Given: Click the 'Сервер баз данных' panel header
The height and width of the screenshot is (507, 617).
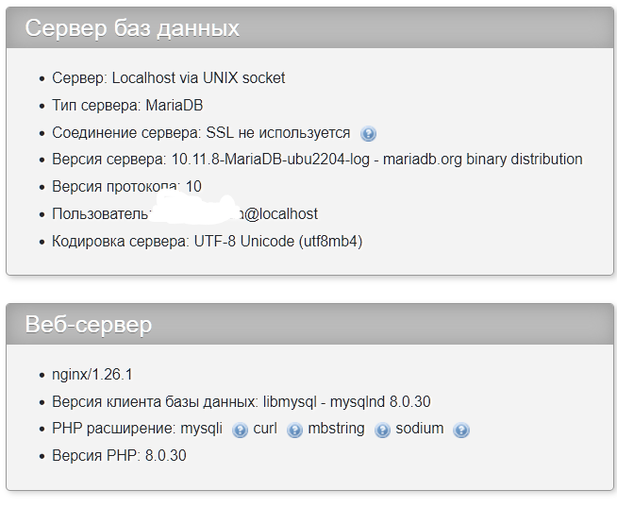Looking at the screenshot, I should pyautogui.click(x=309, y=28).
